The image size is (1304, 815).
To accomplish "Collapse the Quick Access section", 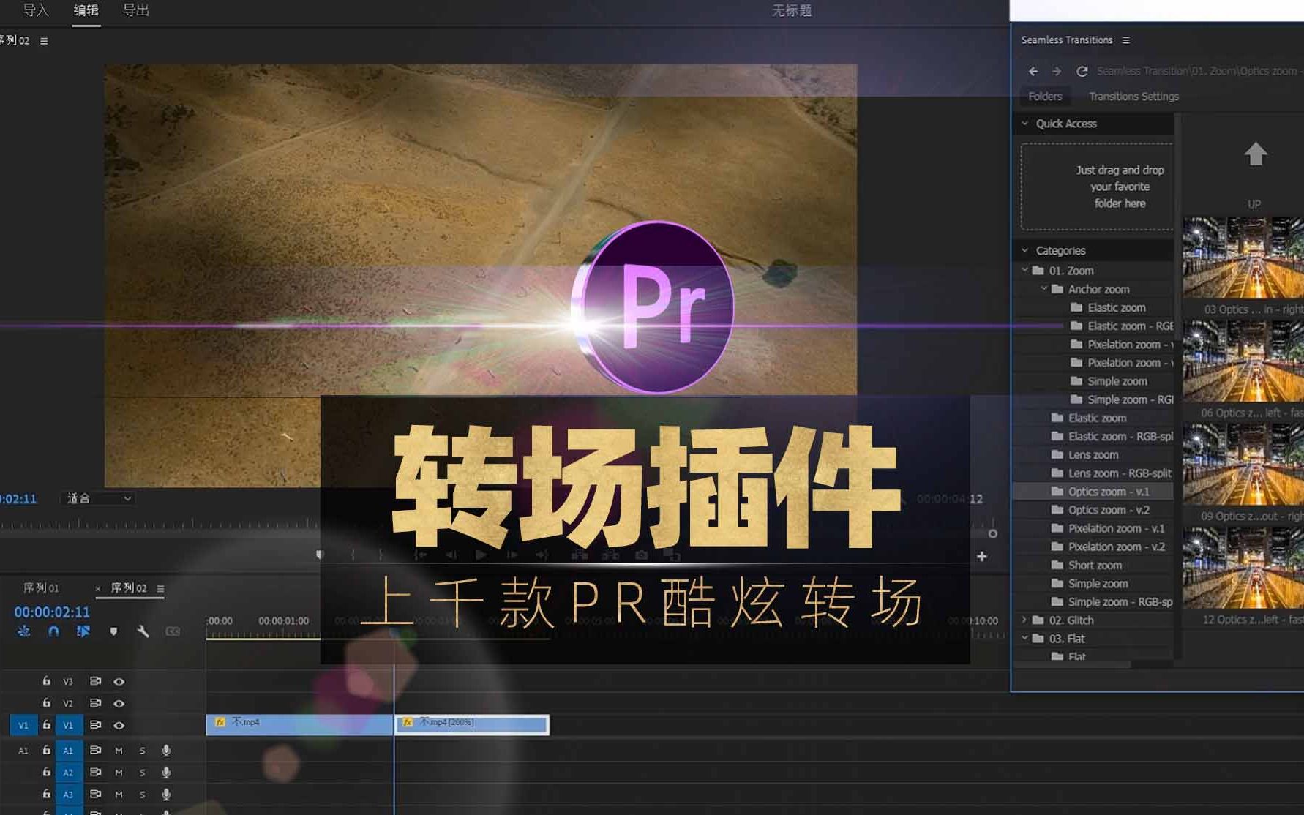I will (1025, 124).
